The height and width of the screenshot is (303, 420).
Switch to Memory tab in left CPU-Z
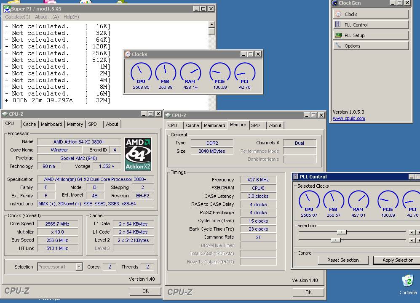pos(75,124)
